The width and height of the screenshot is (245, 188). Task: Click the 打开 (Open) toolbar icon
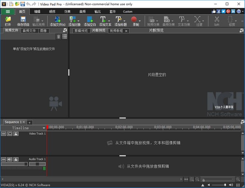point(8,20)
